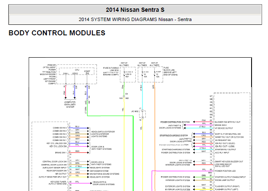The height and width of the screenshot is (191, 268).
Task: Click 'IGN RLY OUT 2 (ELEC)' label
Action: coord(225,143)
